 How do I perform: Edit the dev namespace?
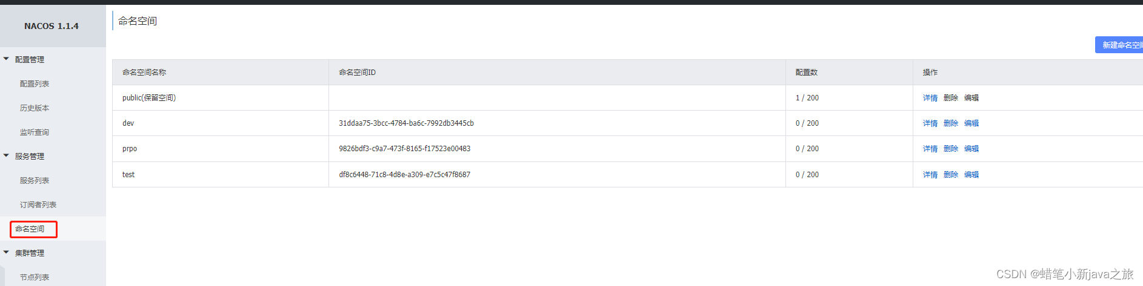971,123
